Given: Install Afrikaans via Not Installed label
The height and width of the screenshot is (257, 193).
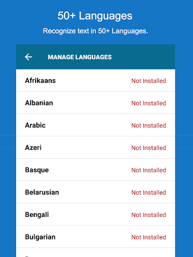Looking at the screenshot, I should pyautogui.click(x=149, y=81).
